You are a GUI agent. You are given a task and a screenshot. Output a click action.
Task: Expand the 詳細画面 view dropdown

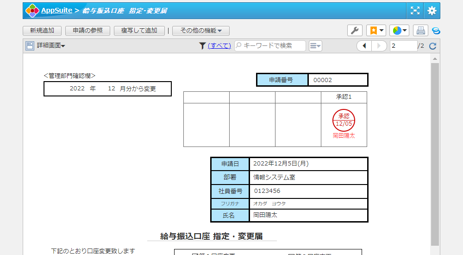coord(51,45)
